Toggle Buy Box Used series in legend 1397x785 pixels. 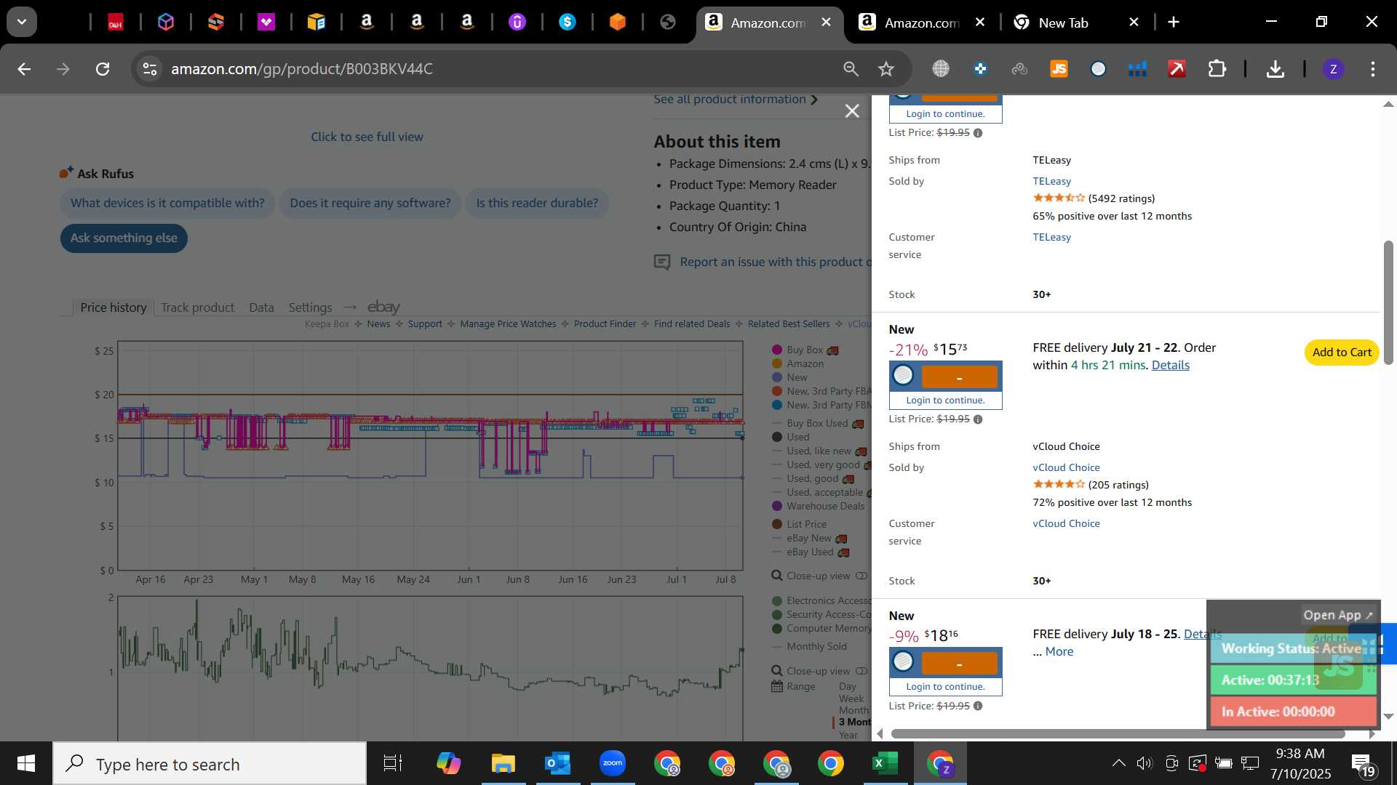click(818, 424)
